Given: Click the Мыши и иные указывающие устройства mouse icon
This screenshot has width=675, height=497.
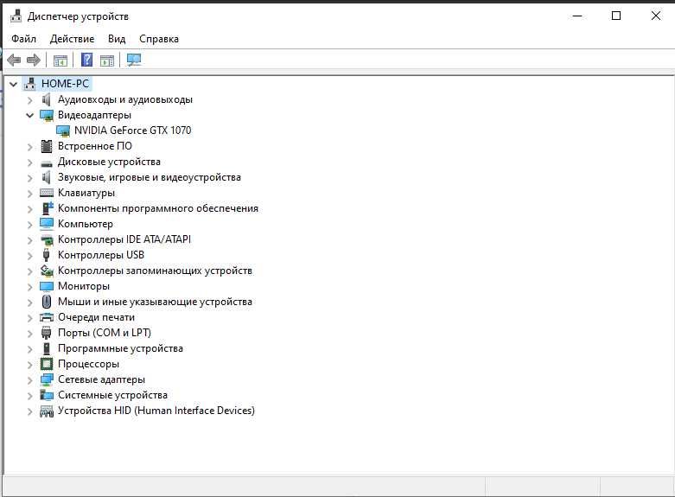Looking at the screenshot, I should tap(47, 302).
